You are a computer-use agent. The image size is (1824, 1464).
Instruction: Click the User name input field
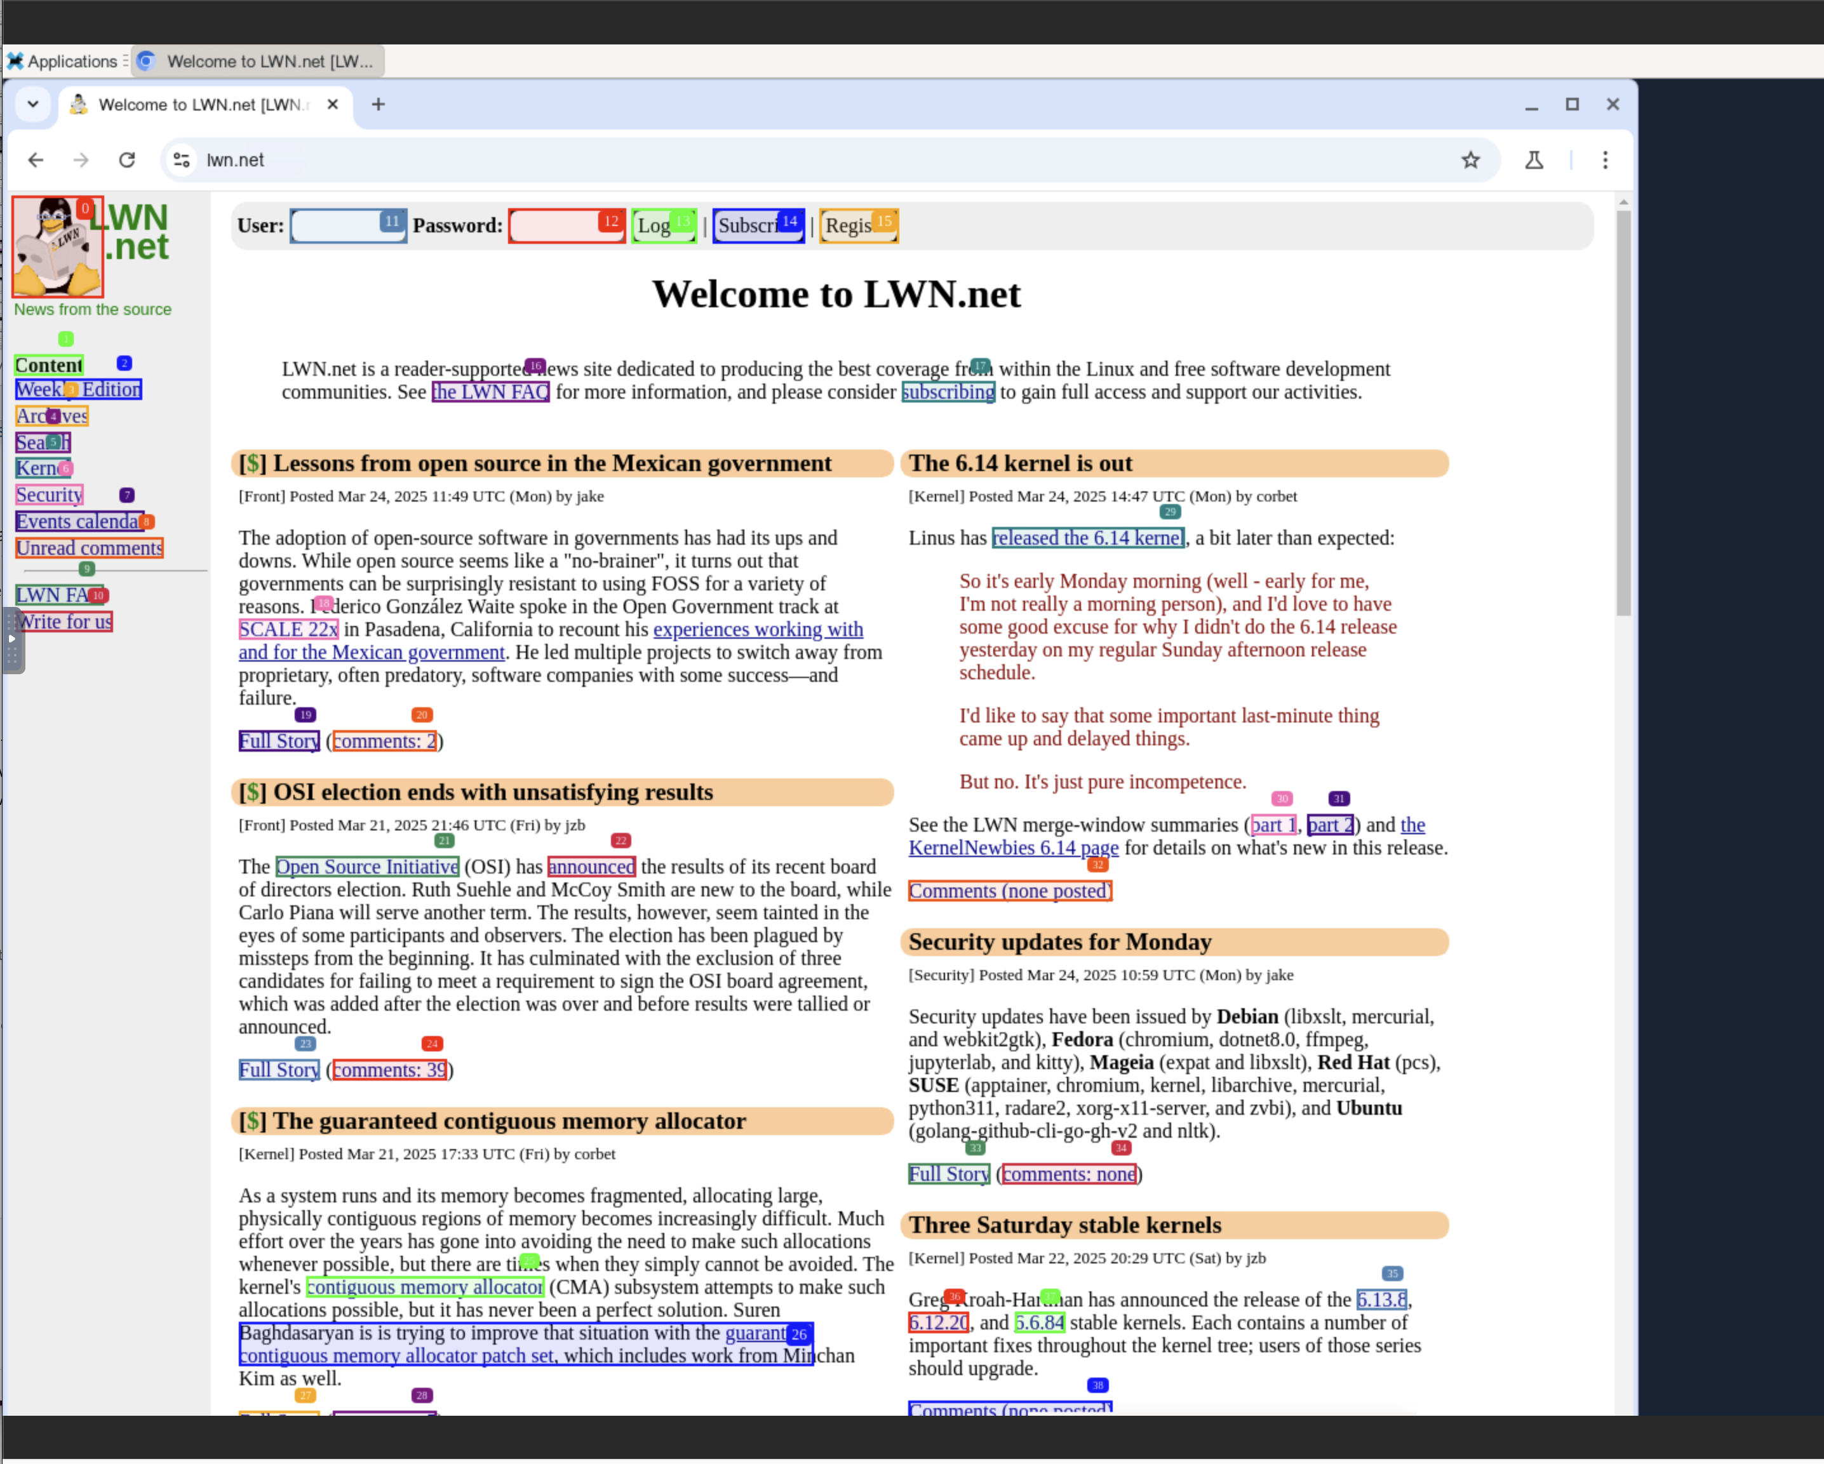coord(339,226)
